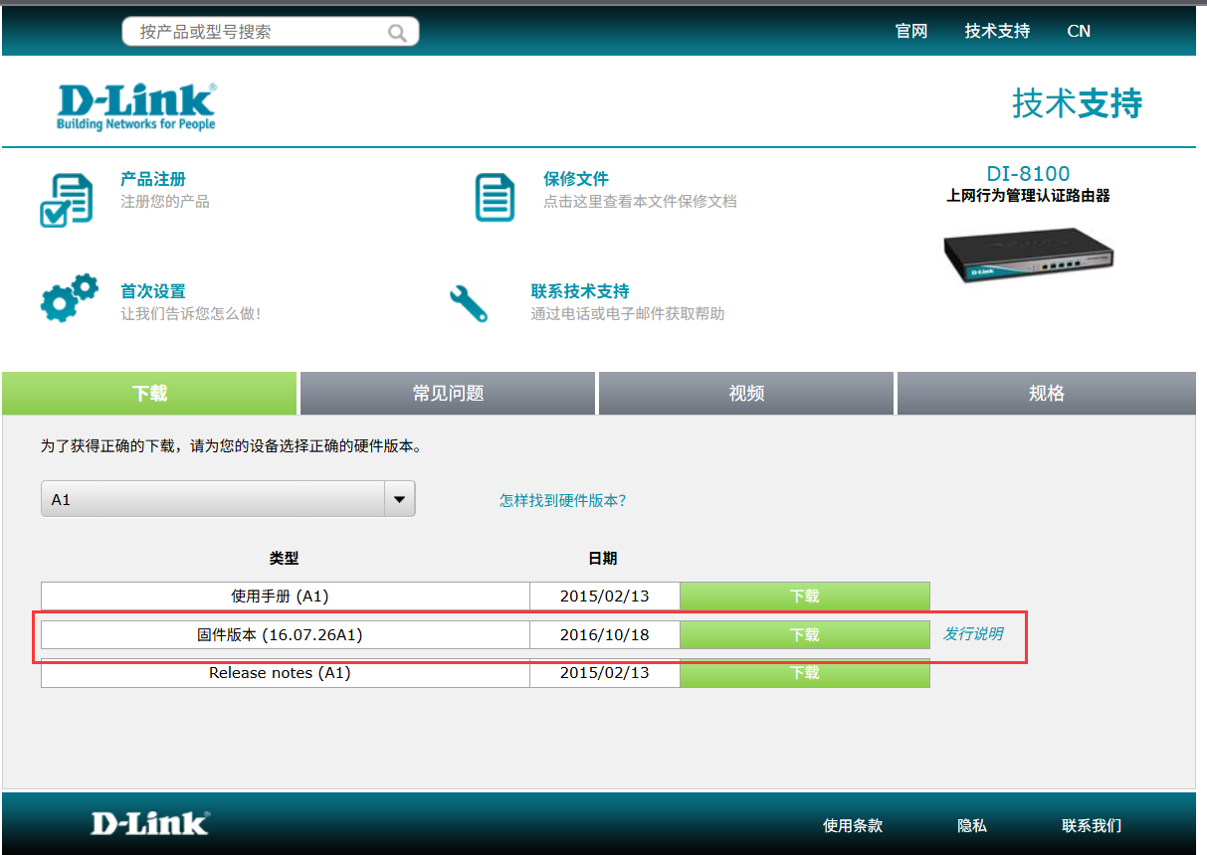
Task: Click the 通过电话或电子邮件获取帮助 description
Action: [x=628, y=314]
